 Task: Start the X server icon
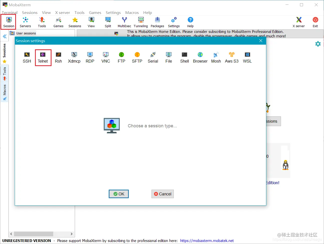(299, 22)
